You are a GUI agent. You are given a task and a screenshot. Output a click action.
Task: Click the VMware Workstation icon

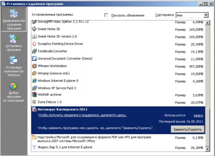point(34,66)
